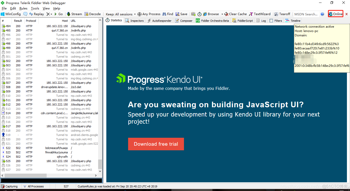Click the comment speech-bubble icon
The image size is (350, 191).
coord(25,14)
